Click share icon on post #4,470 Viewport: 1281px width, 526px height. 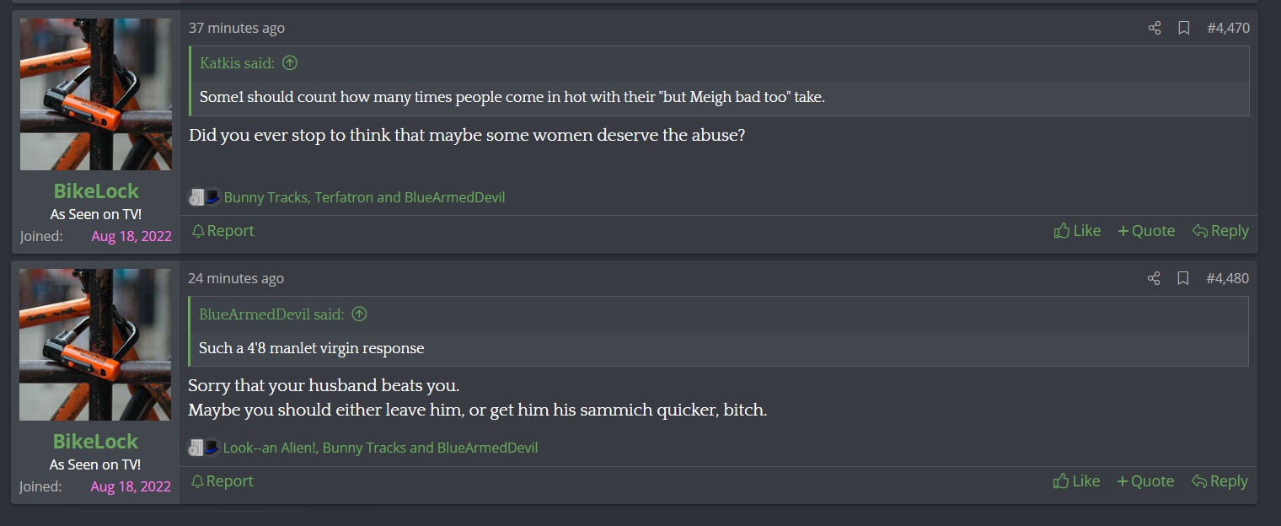point(1155,28)
